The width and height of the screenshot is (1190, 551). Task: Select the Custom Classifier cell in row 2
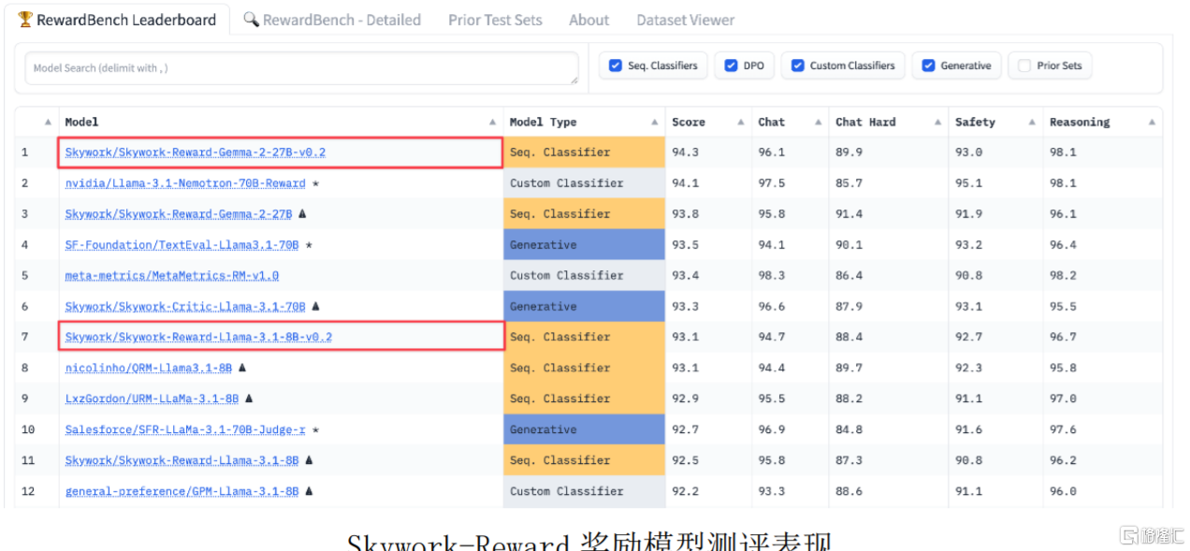click(584, 183)
